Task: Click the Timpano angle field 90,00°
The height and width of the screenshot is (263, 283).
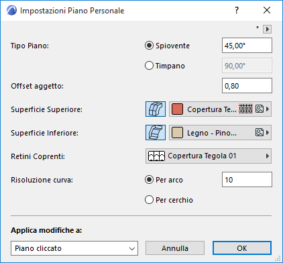Action: click(247, 66)
